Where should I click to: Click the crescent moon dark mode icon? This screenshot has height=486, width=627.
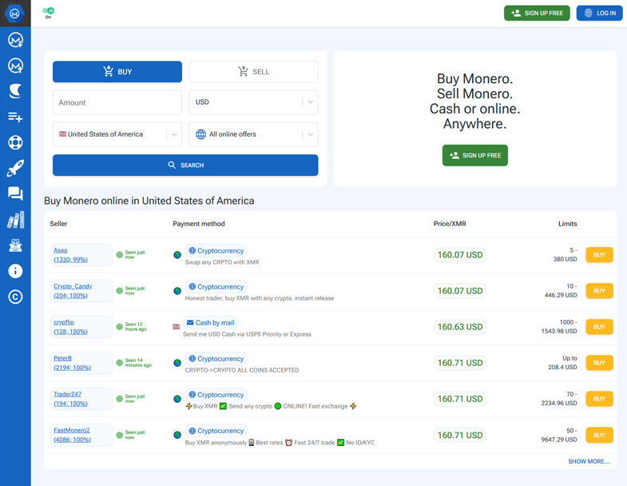pos(15,91)
